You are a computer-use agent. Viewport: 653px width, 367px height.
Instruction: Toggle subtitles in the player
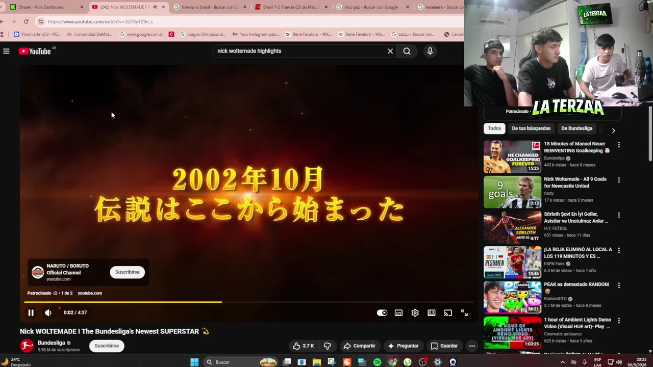pyautogui.click(x=398, y=313)
